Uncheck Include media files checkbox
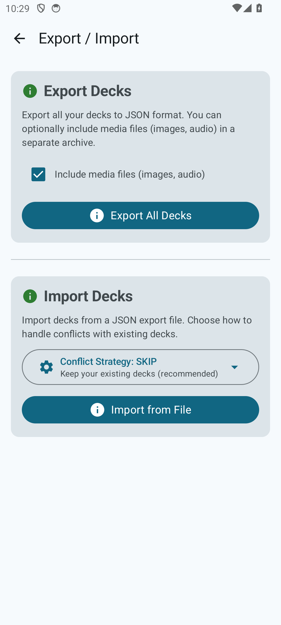 coord(38,174)
